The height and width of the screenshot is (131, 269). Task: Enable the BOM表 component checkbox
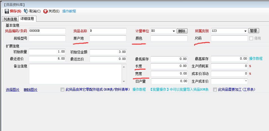point(63,90)
